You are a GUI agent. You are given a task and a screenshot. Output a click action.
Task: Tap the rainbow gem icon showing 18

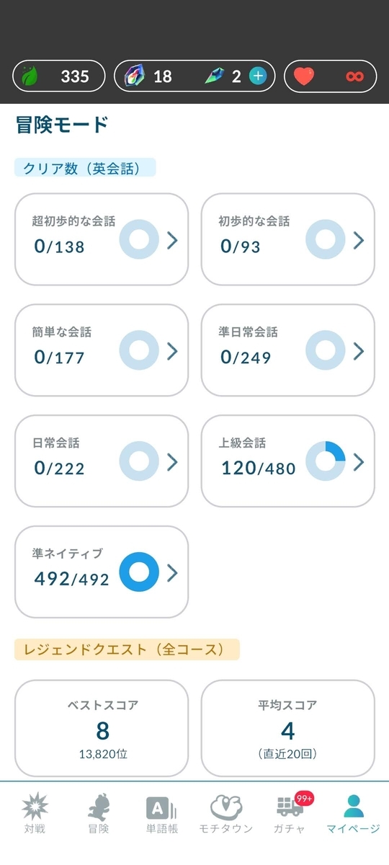tap(135, 76)
